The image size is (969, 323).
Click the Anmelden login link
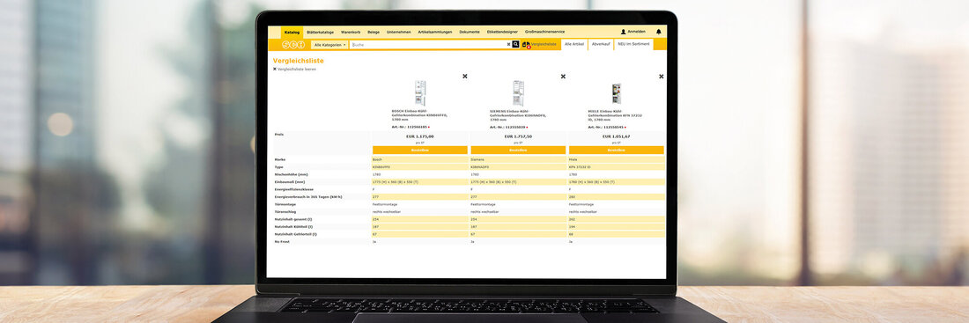coord(637,32)
